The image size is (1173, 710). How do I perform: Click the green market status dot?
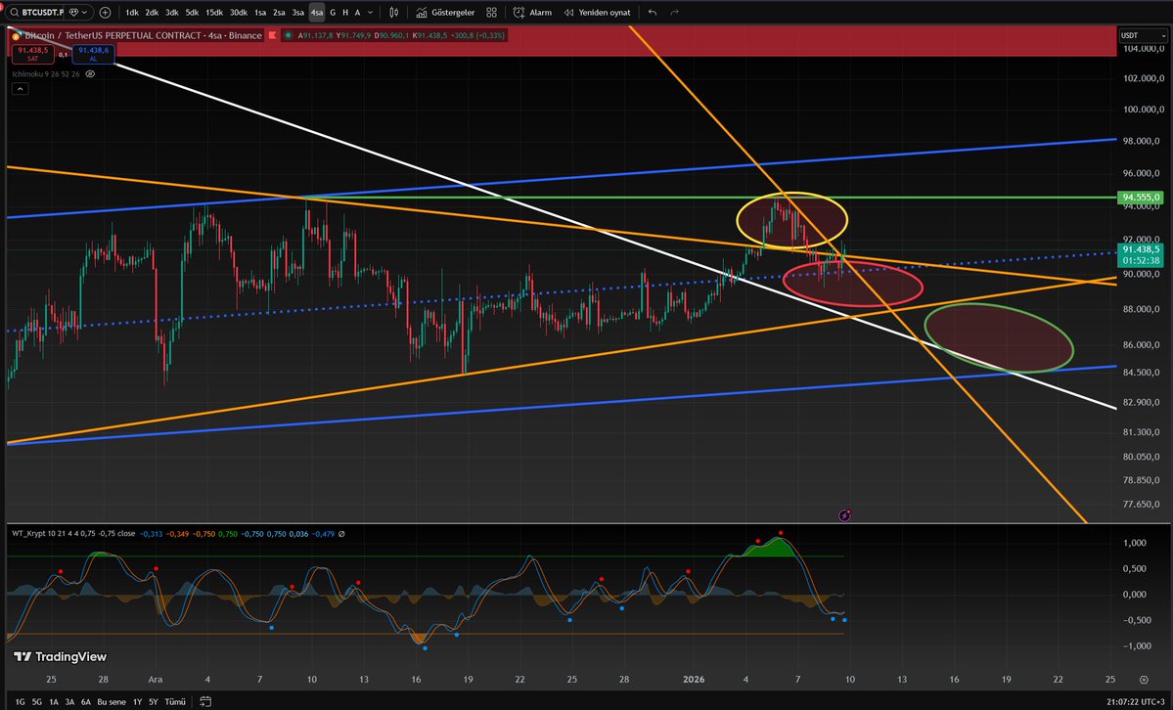[x=288, y=35]
